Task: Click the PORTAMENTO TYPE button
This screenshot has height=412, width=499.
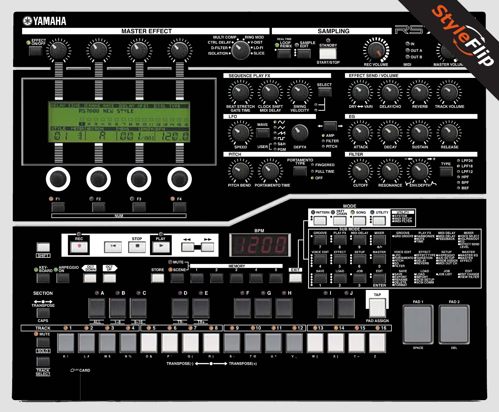Action: (x=300, y=171)
